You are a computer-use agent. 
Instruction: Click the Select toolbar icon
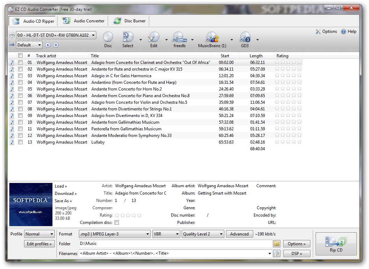(x=128, y=37)
